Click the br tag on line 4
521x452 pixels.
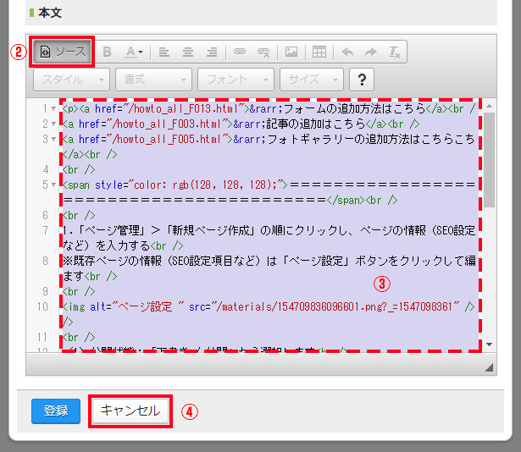tap(79, 169)
